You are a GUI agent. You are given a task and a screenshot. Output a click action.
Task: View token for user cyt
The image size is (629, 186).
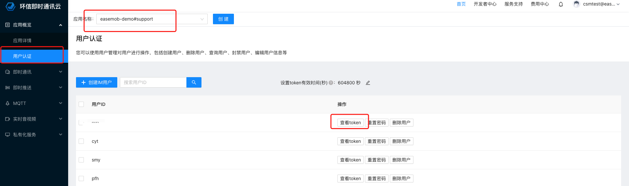click(351, 141)
